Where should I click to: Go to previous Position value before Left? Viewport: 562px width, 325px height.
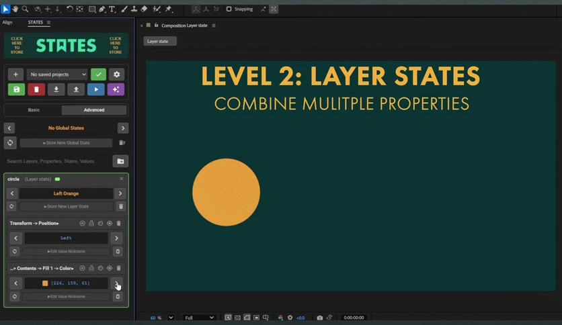(15, 238)
